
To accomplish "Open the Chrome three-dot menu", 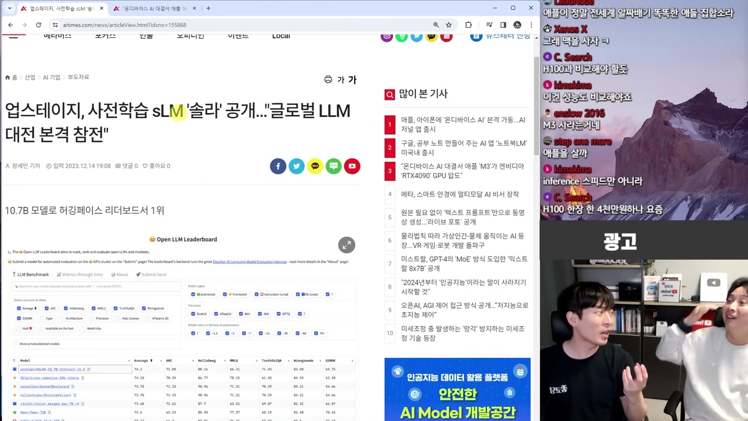I will [531, 25].
